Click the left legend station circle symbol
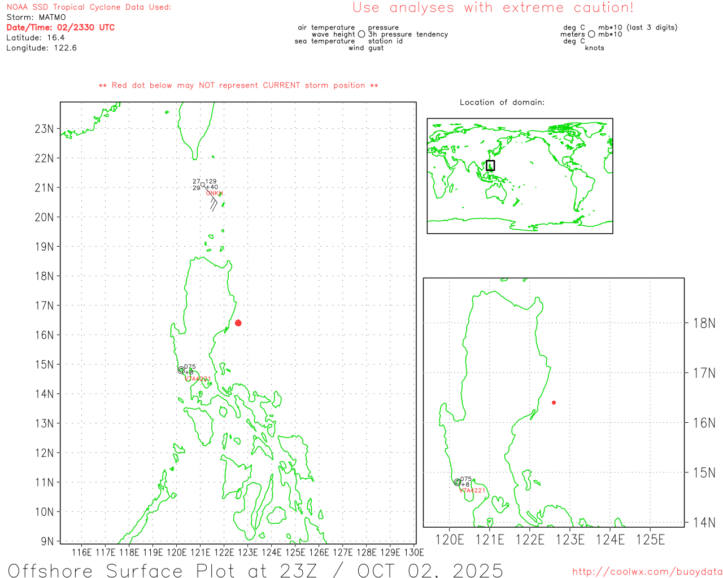The width and height of the screenshot is (723, 578). tap(361, 34)
